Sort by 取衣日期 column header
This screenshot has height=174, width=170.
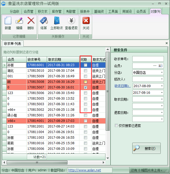[x=63, y=59]
